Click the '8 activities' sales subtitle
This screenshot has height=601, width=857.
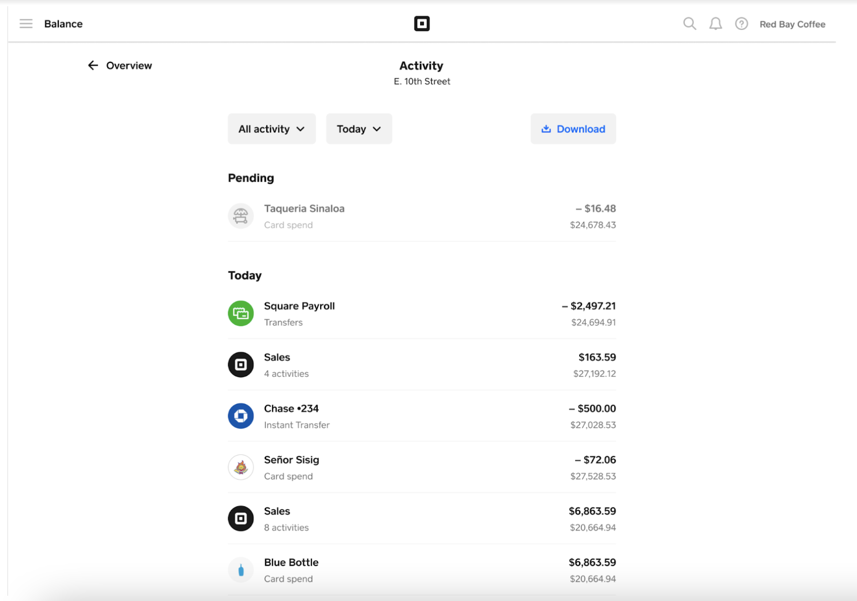[286, 528]
